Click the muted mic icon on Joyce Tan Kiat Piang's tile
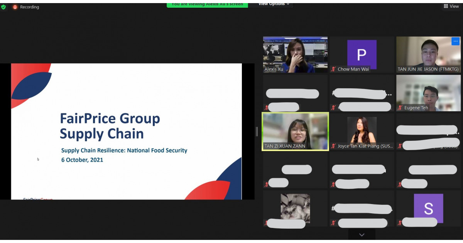The width and height of the screenshot is (463, 243). click(x=333, y=146)
